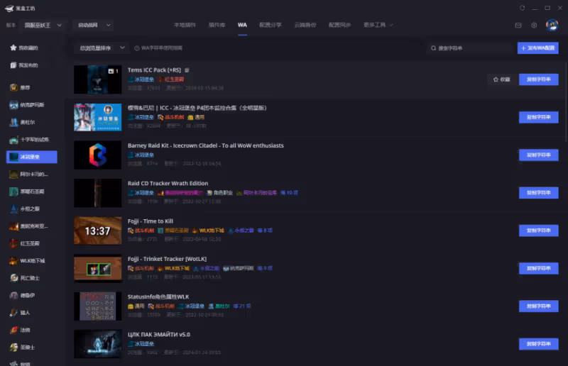Select the Obsidian Sanctum category

[27, 192]
